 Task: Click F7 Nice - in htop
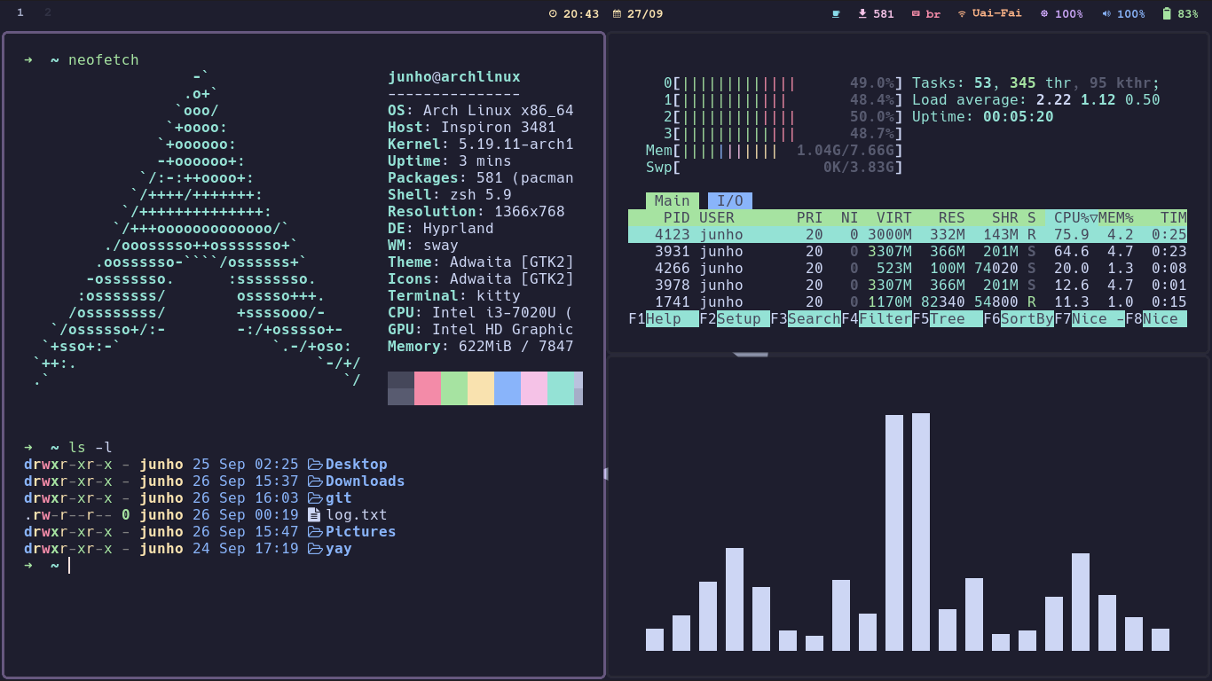[1089, 319]
